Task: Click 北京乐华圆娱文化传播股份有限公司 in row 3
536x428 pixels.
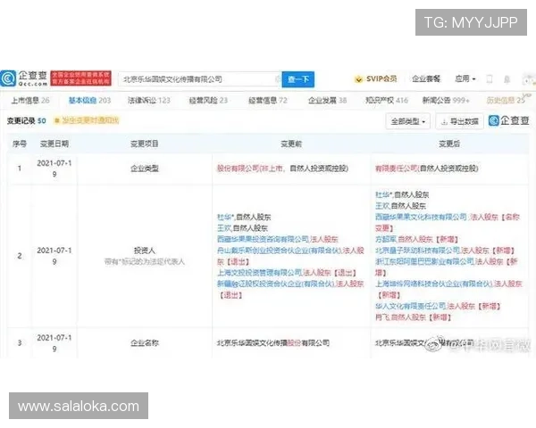Action: click(273, 343)
